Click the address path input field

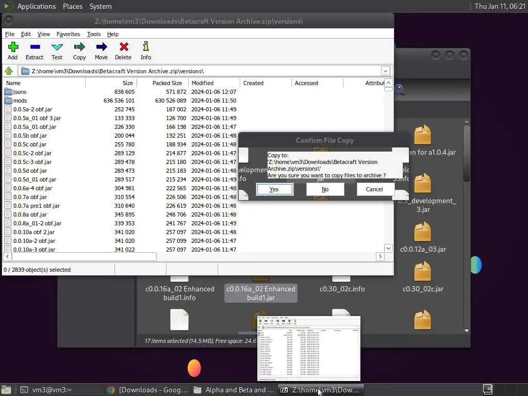(x=201, y=71)
